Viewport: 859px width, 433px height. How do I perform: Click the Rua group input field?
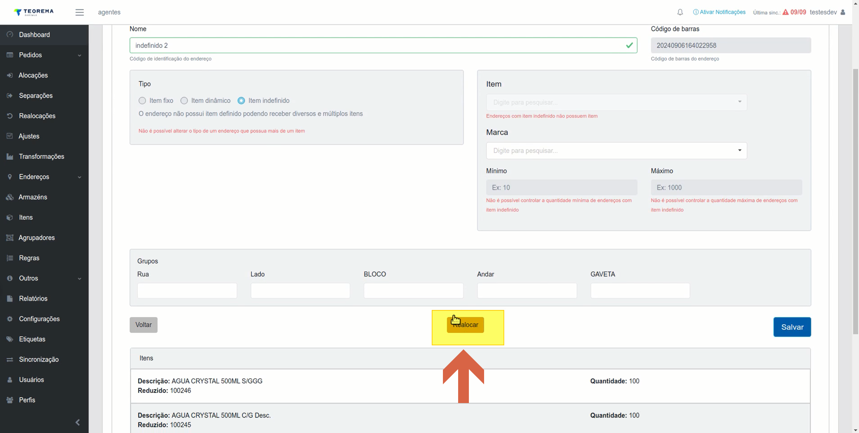pos(187,291)
